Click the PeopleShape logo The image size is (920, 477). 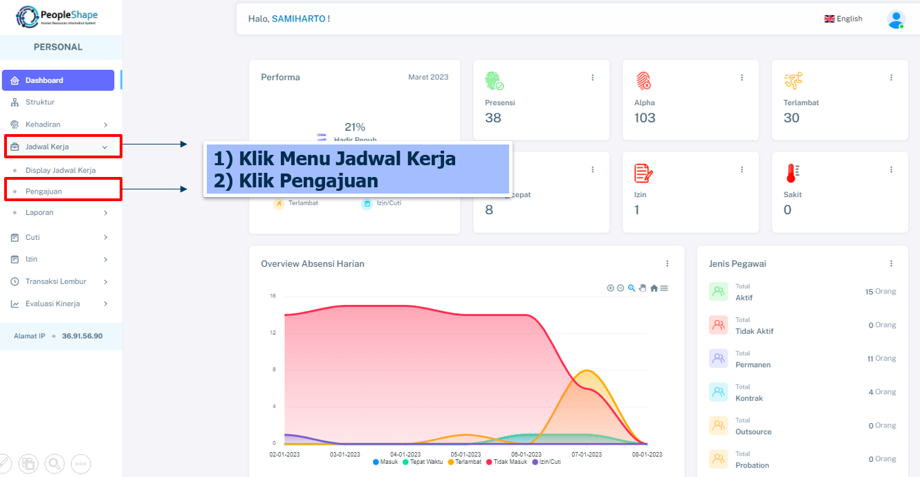(57, 17)
